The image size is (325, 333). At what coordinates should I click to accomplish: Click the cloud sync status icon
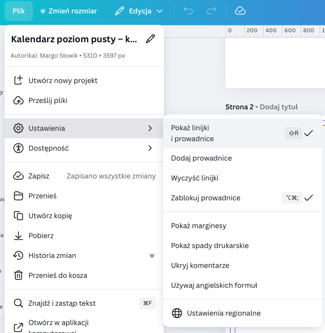coord(240,11)
